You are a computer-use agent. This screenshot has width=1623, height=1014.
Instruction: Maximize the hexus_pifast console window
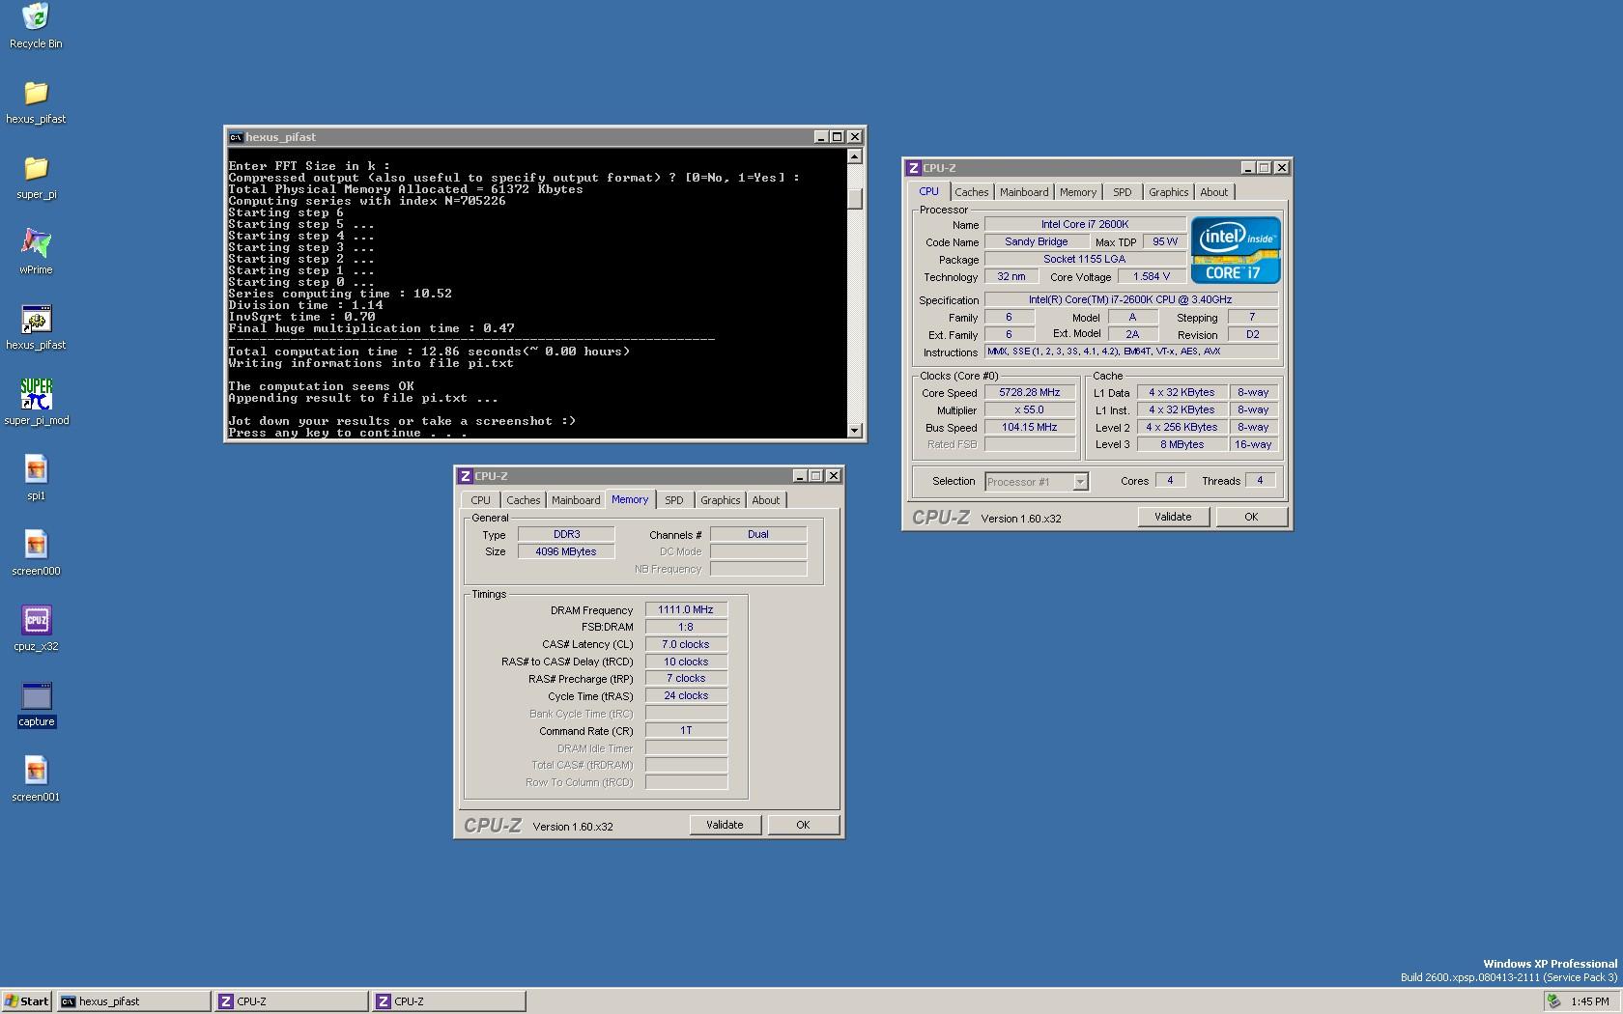pyautogui.click(x=838, y=137)
